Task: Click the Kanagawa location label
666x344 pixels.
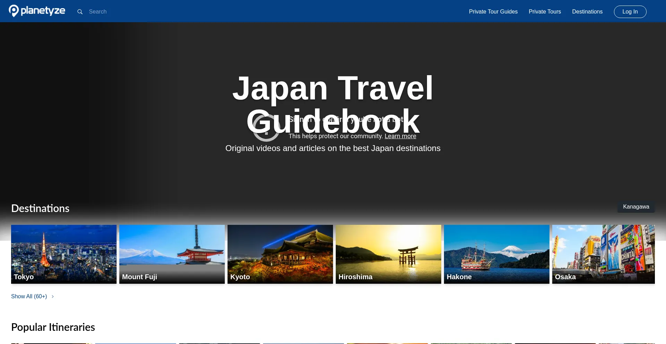Action: pos(636,207)
